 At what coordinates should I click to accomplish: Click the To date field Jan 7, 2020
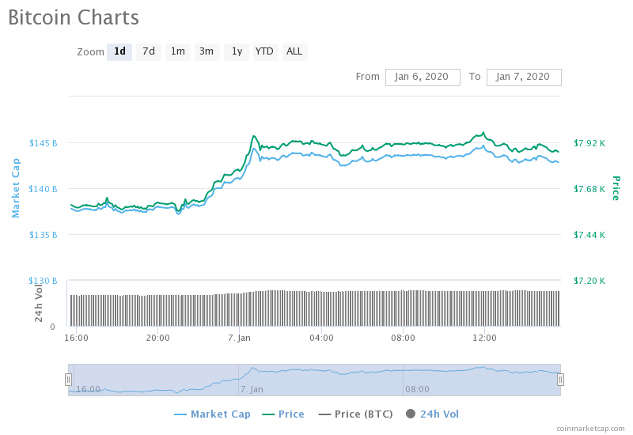tap(524, 77)
